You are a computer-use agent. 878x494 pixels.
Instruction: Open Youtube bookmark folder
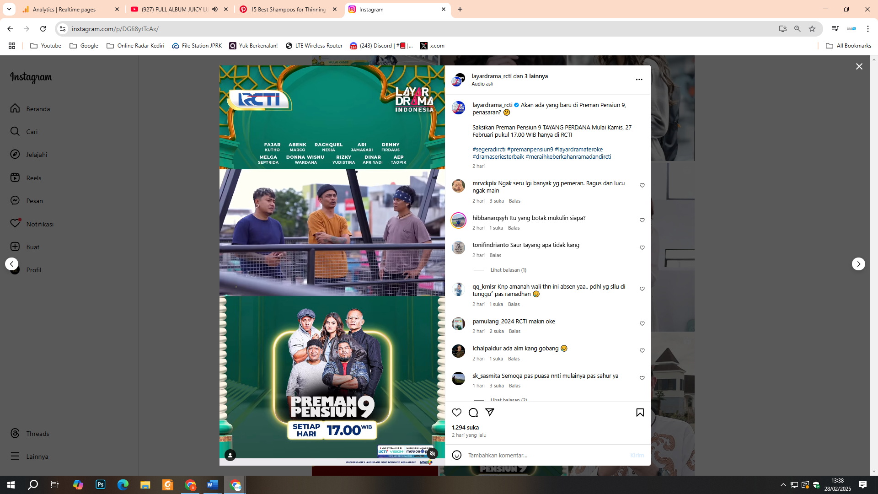coord(46,46)
